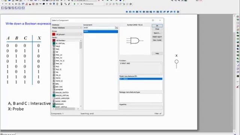Click the Function box showing 3-INPUT AND
The image size is (240, 135).
[141, 68]
